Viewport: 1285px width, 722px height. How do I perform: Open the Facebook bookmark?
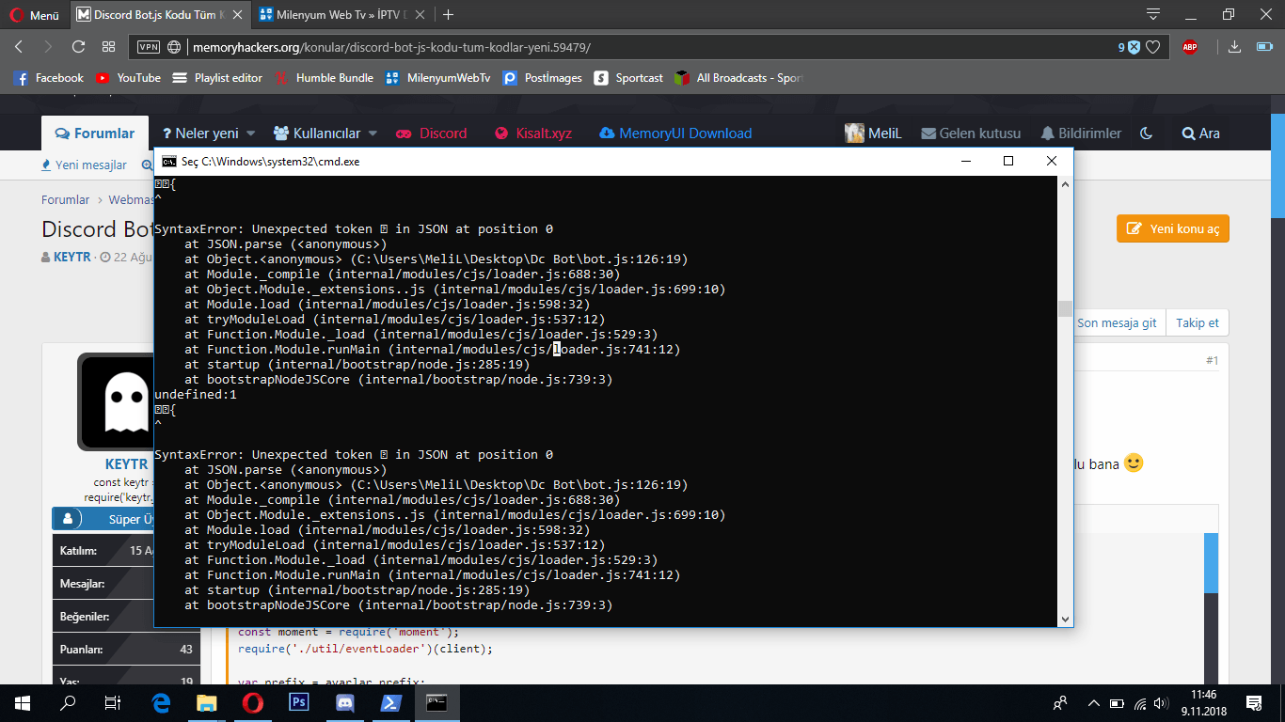[x=48, y=78]
